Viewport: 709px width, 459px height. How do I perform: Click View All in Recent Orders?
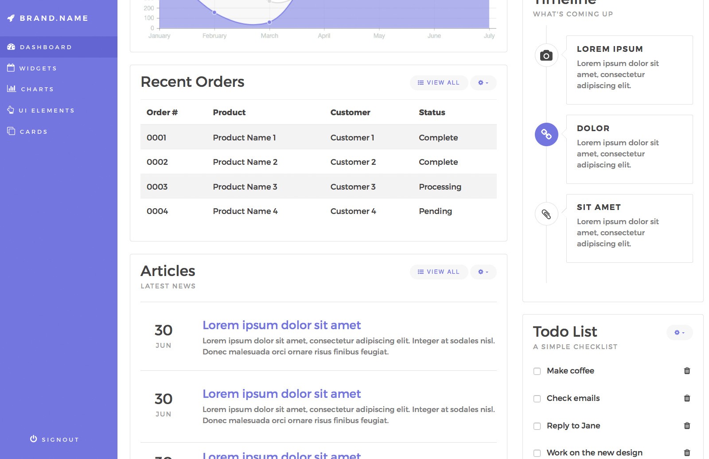(439, 83)
